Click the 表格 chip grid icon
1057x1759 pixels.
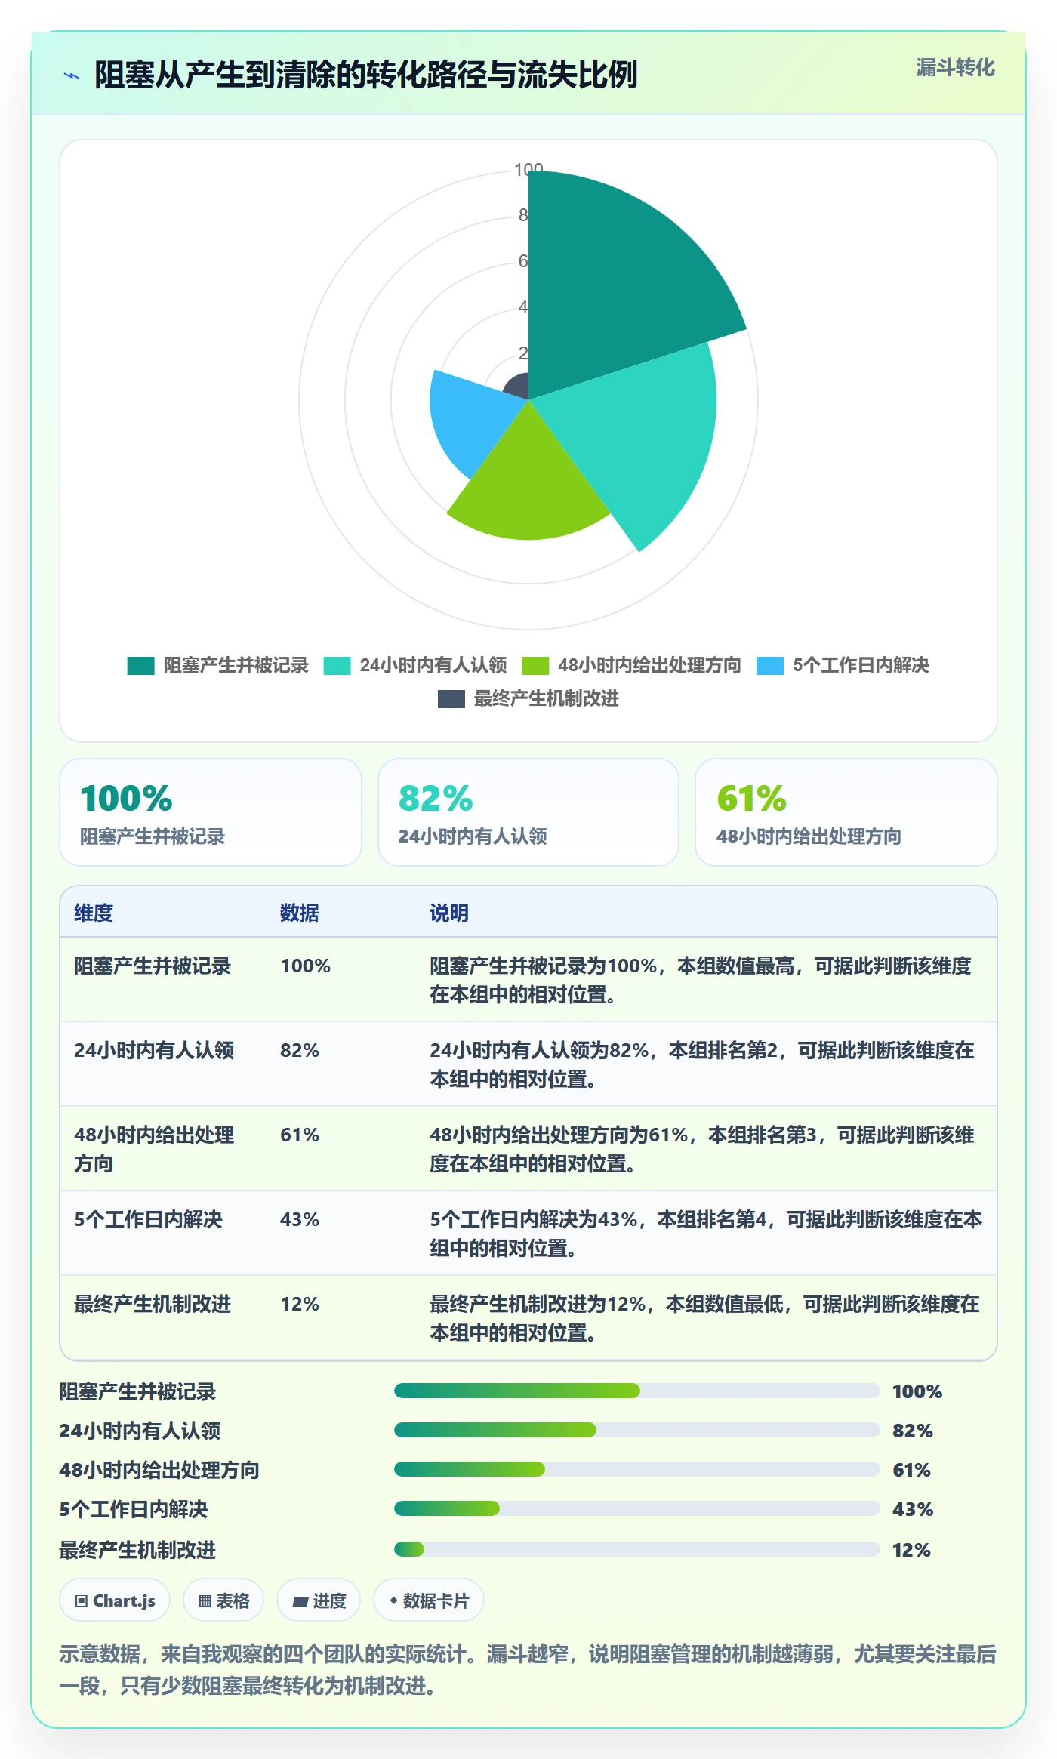coord(205,1600)
